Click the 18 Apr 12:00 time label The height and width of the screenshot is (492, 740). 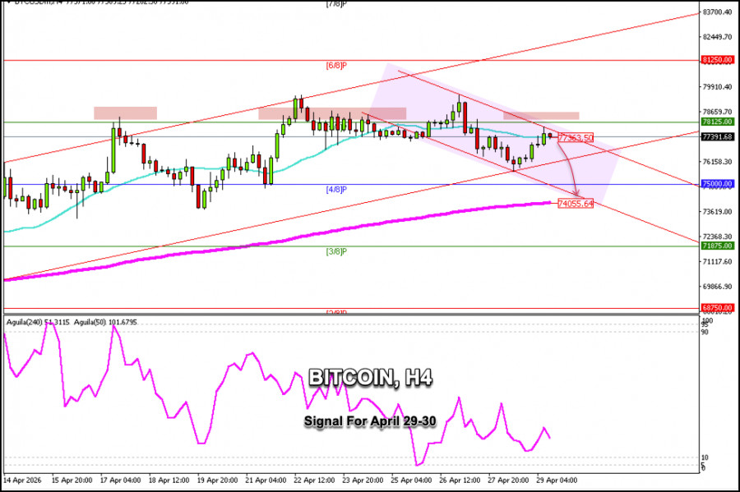(169, 481)
